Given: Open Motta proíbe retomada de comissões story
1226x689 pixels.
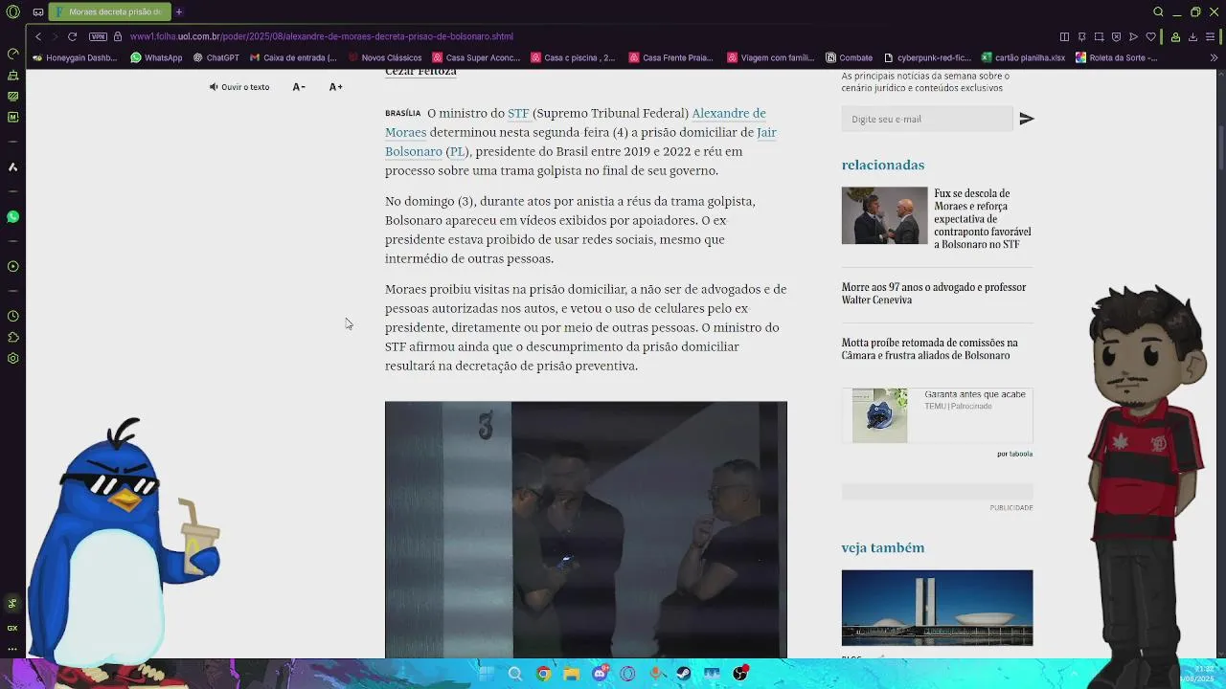Looking at the screenshot, I should click(930, 349).
